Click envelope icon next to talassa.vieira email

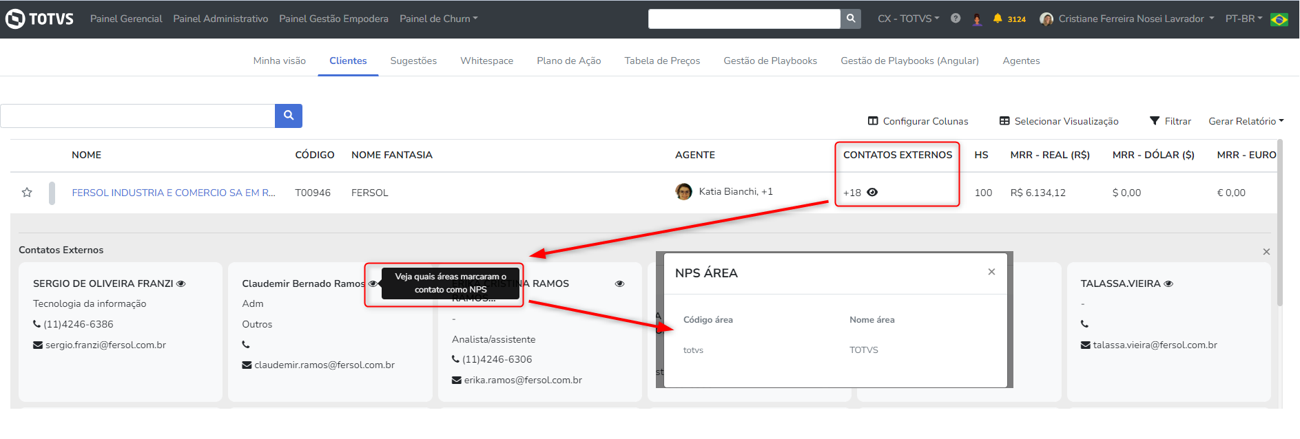[x=1086, y=345]
